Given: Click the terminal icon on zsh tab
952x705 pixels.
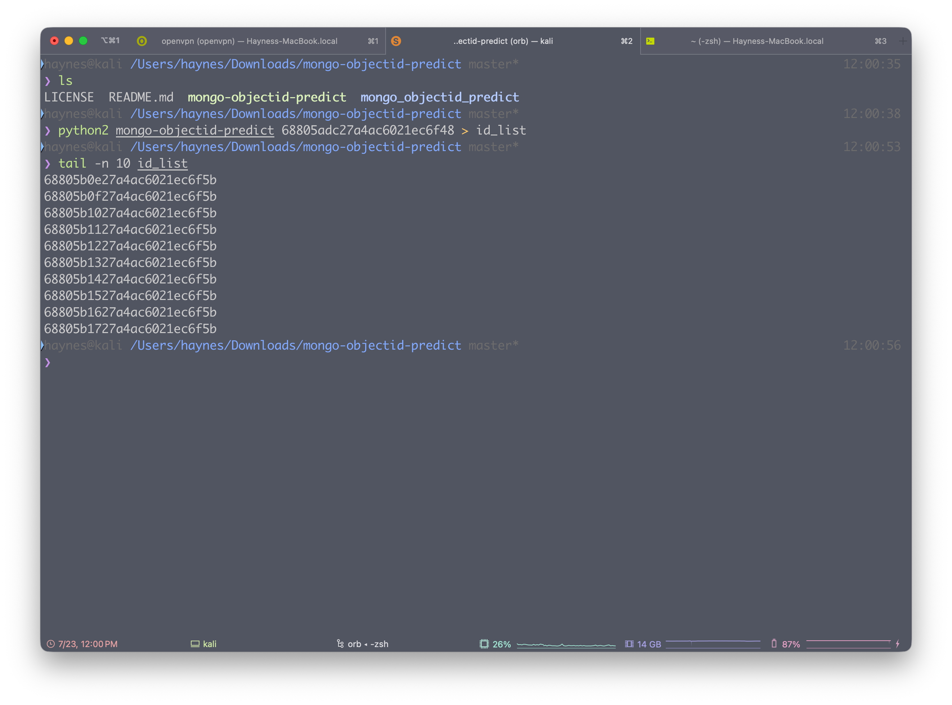Looking at the screenshot, I should pyautogui.click(x=650, y=41).
